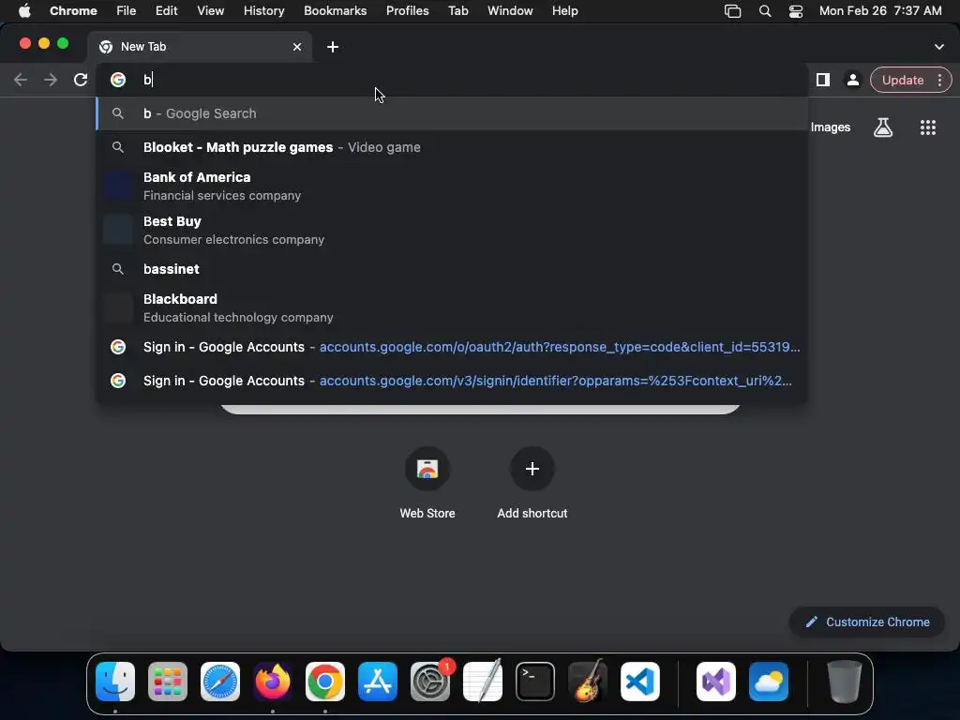Open Spotlight search in menu bar
Image resolution: width=960 pixels, height=720 pixels.
[x=765, y=11]
